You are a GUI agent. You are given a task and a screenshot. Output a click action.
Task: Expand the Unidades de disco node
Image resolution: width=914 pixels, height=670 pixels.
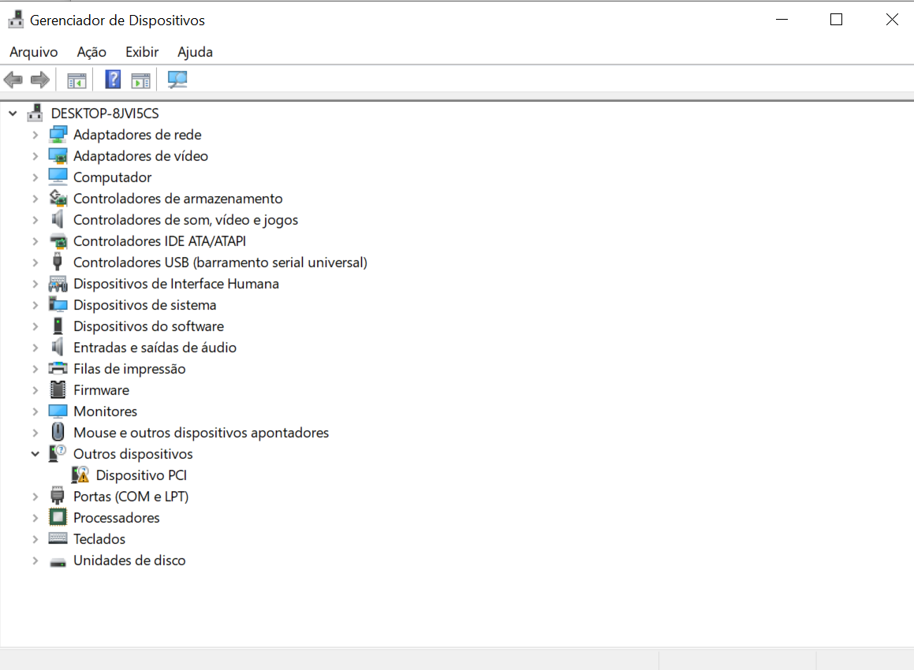(x=35, y=560)
